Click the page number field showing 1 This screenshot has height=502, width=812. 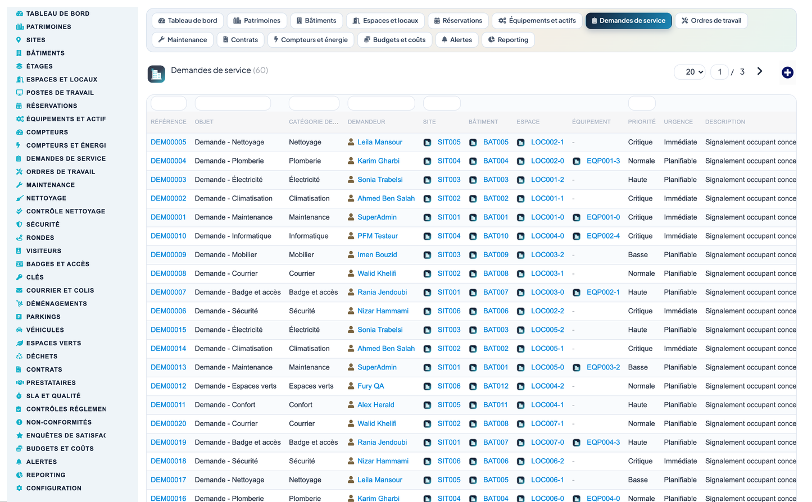pyautogui.click(x=719, y=72)
